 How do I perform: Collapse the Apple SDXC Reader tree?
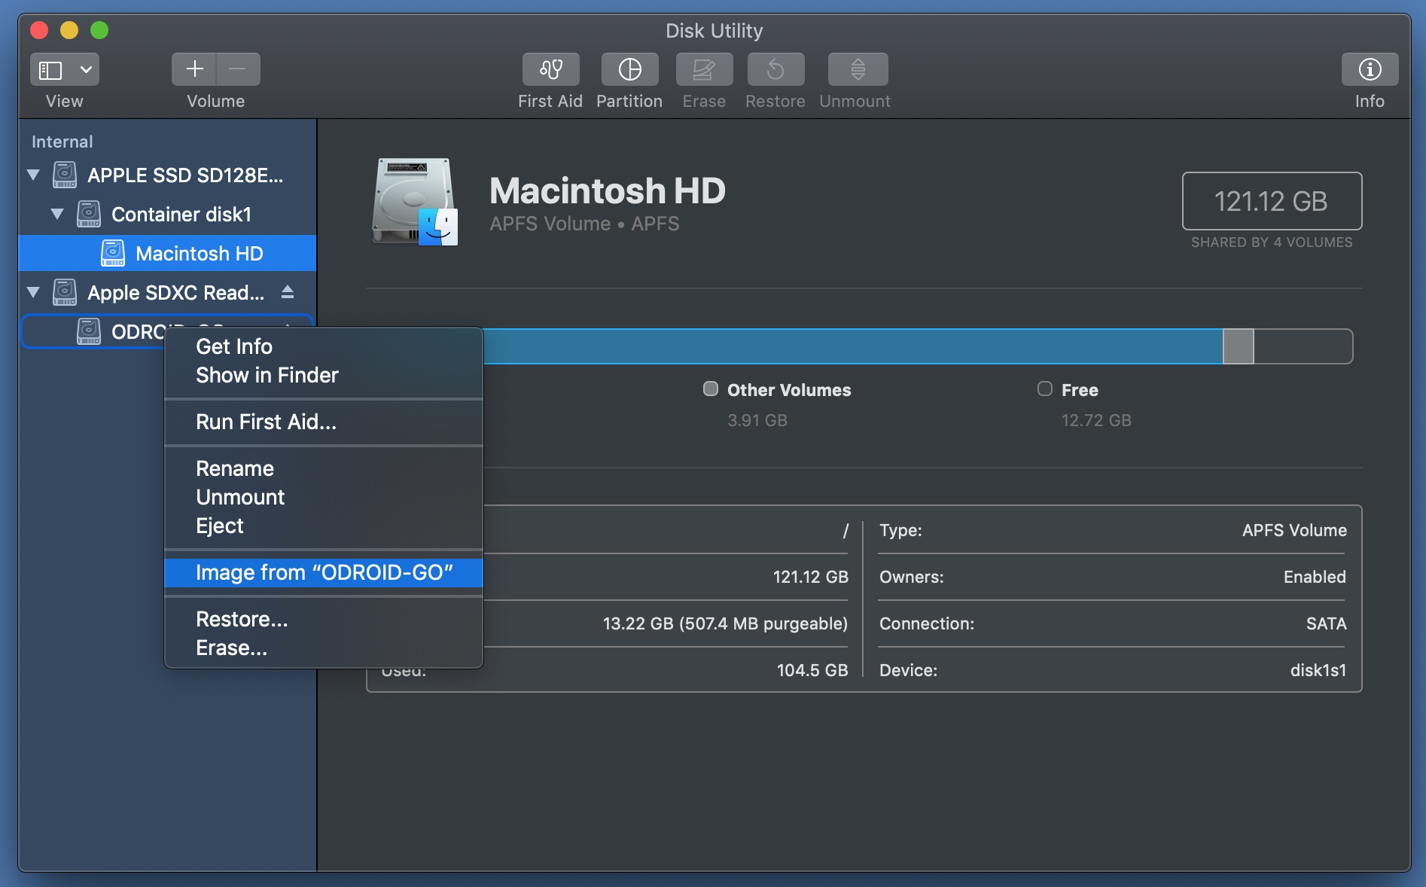click(33, 292)
